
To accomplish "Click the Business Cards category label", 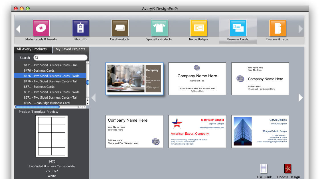I will 238,39.
